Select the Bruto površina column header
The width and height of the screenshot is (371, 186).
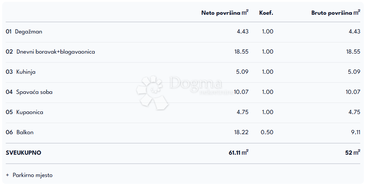335,13
